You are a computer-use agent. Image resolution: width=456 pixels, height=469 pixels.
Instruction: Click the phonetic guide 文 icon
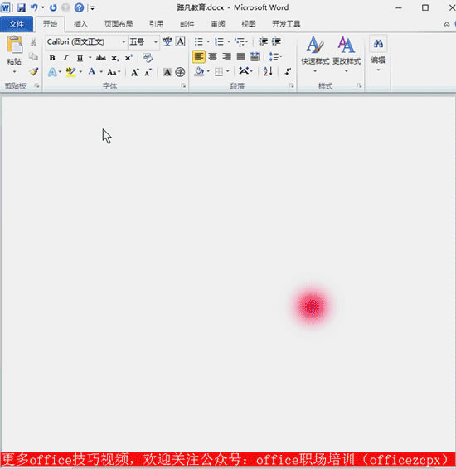pos(167,41)
